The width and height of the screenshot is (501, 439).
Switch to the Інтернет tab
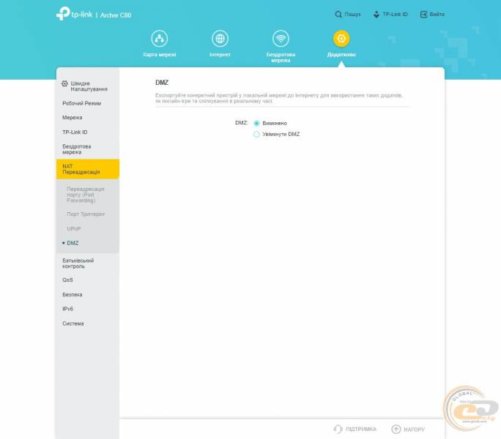coord(220,55)
